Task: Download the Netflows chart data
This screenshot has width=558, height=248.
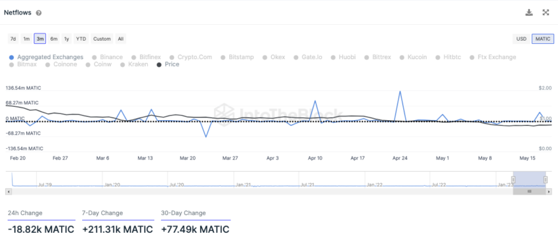Action: click(529, 12)
